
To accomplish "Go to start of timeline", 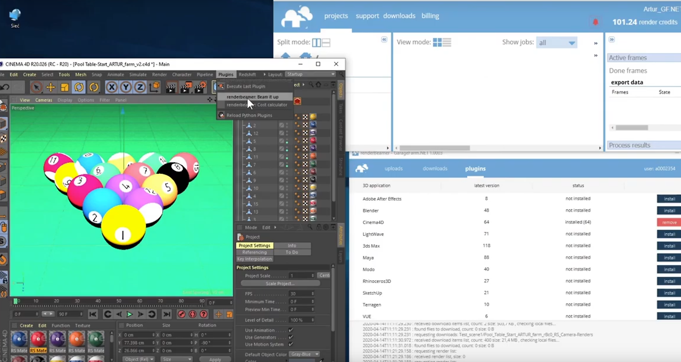I will click(x=93, y=314).
